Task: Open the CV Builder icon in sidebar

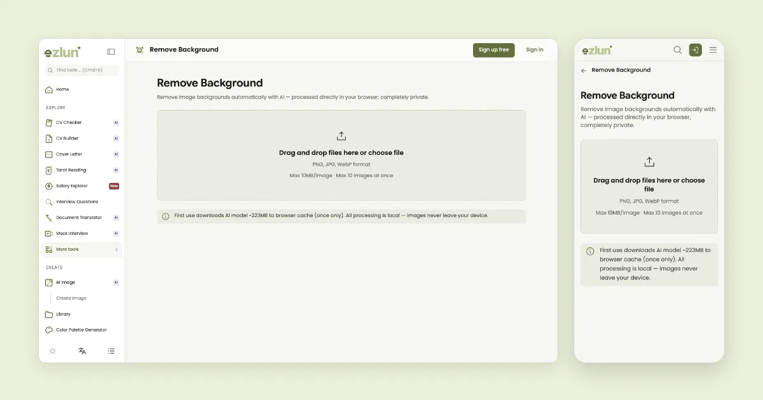Action: click(x=49, y=138)
